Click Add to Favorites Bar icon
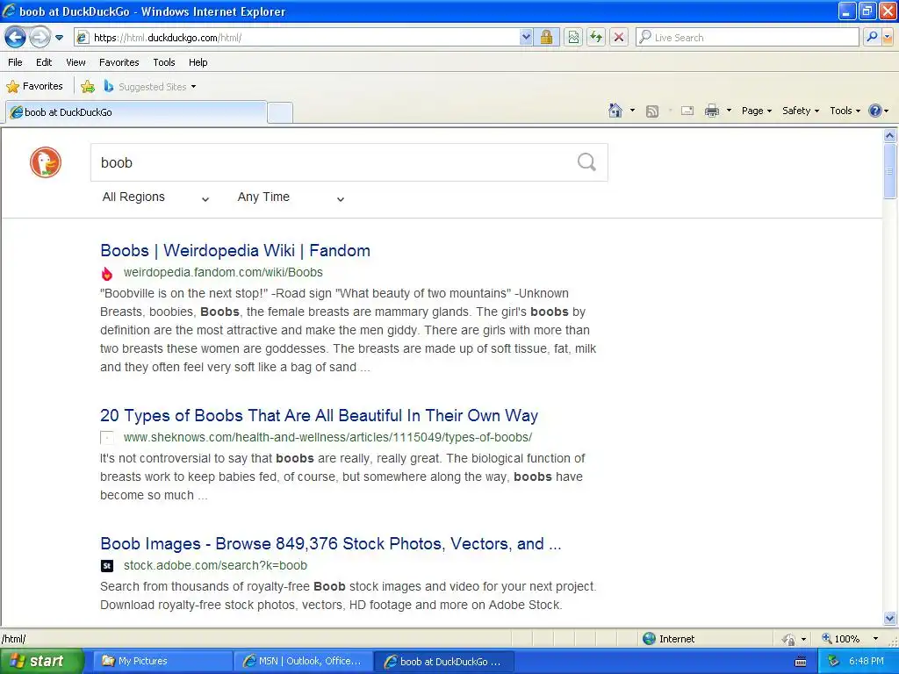Image resolution: width=899 pixels, height=674 pixels. tap(88, 87)
